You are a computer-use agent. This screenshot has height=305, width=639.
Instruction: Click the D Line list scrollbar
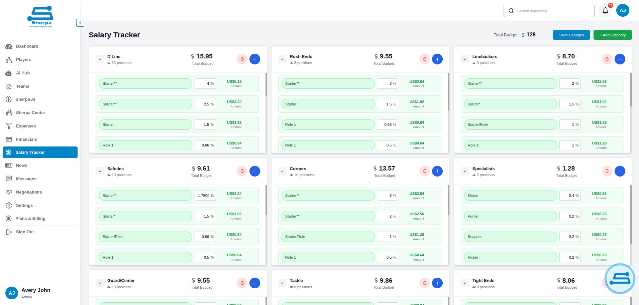[x=266, y=85]
